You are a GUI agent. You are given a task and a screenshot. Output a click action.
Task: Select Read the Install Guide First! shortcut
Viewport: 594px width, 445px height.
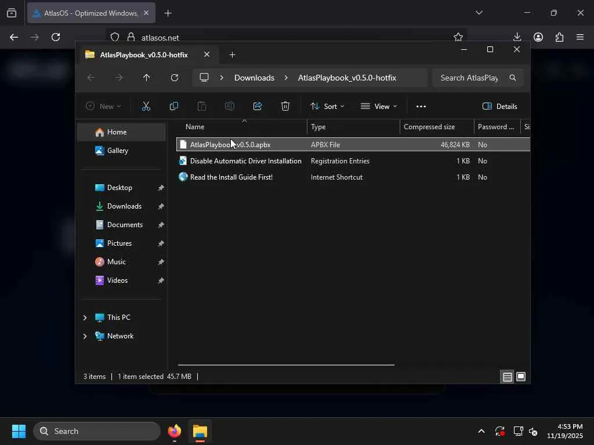pyautogui.click(x=353, y=177)
